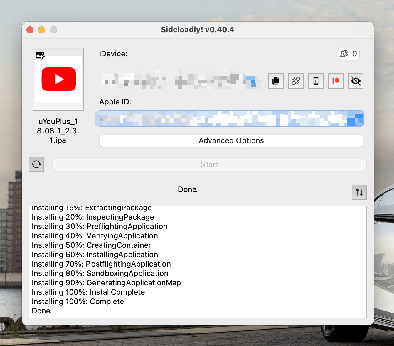Click the 'iDevice:' label

113,54
